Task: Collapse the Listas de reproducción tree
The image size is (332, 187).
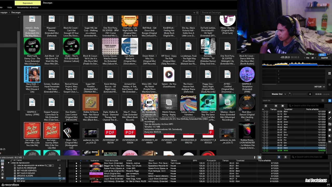Action: (x=9, y=163)
